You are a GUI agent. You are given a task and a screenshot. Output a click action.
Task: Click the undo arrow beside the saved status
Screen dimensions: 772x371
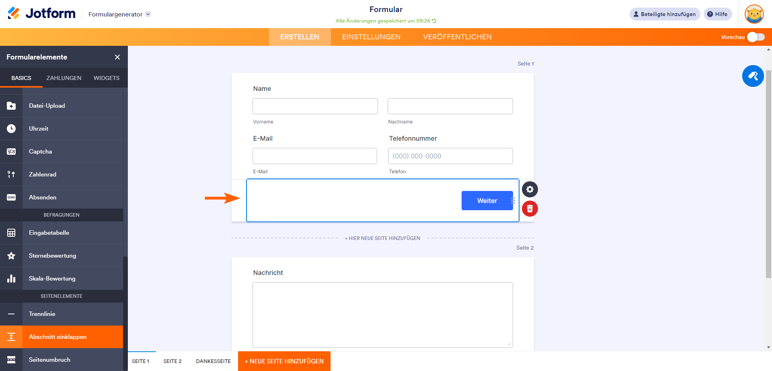tap(434, 21)
